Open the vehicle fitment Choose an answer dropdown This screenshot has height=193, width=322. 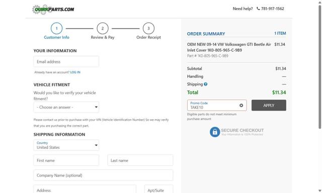[66, 107]
